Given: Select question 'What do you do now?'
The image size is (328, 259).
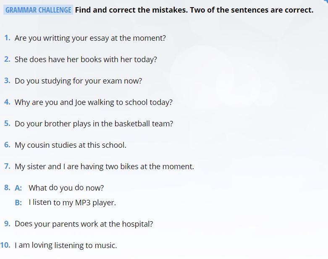Looking at the screenshot, I should tap(66, 188).
